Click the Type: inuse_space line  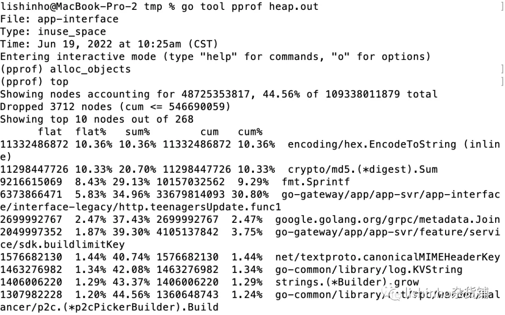tap(53, 32)
